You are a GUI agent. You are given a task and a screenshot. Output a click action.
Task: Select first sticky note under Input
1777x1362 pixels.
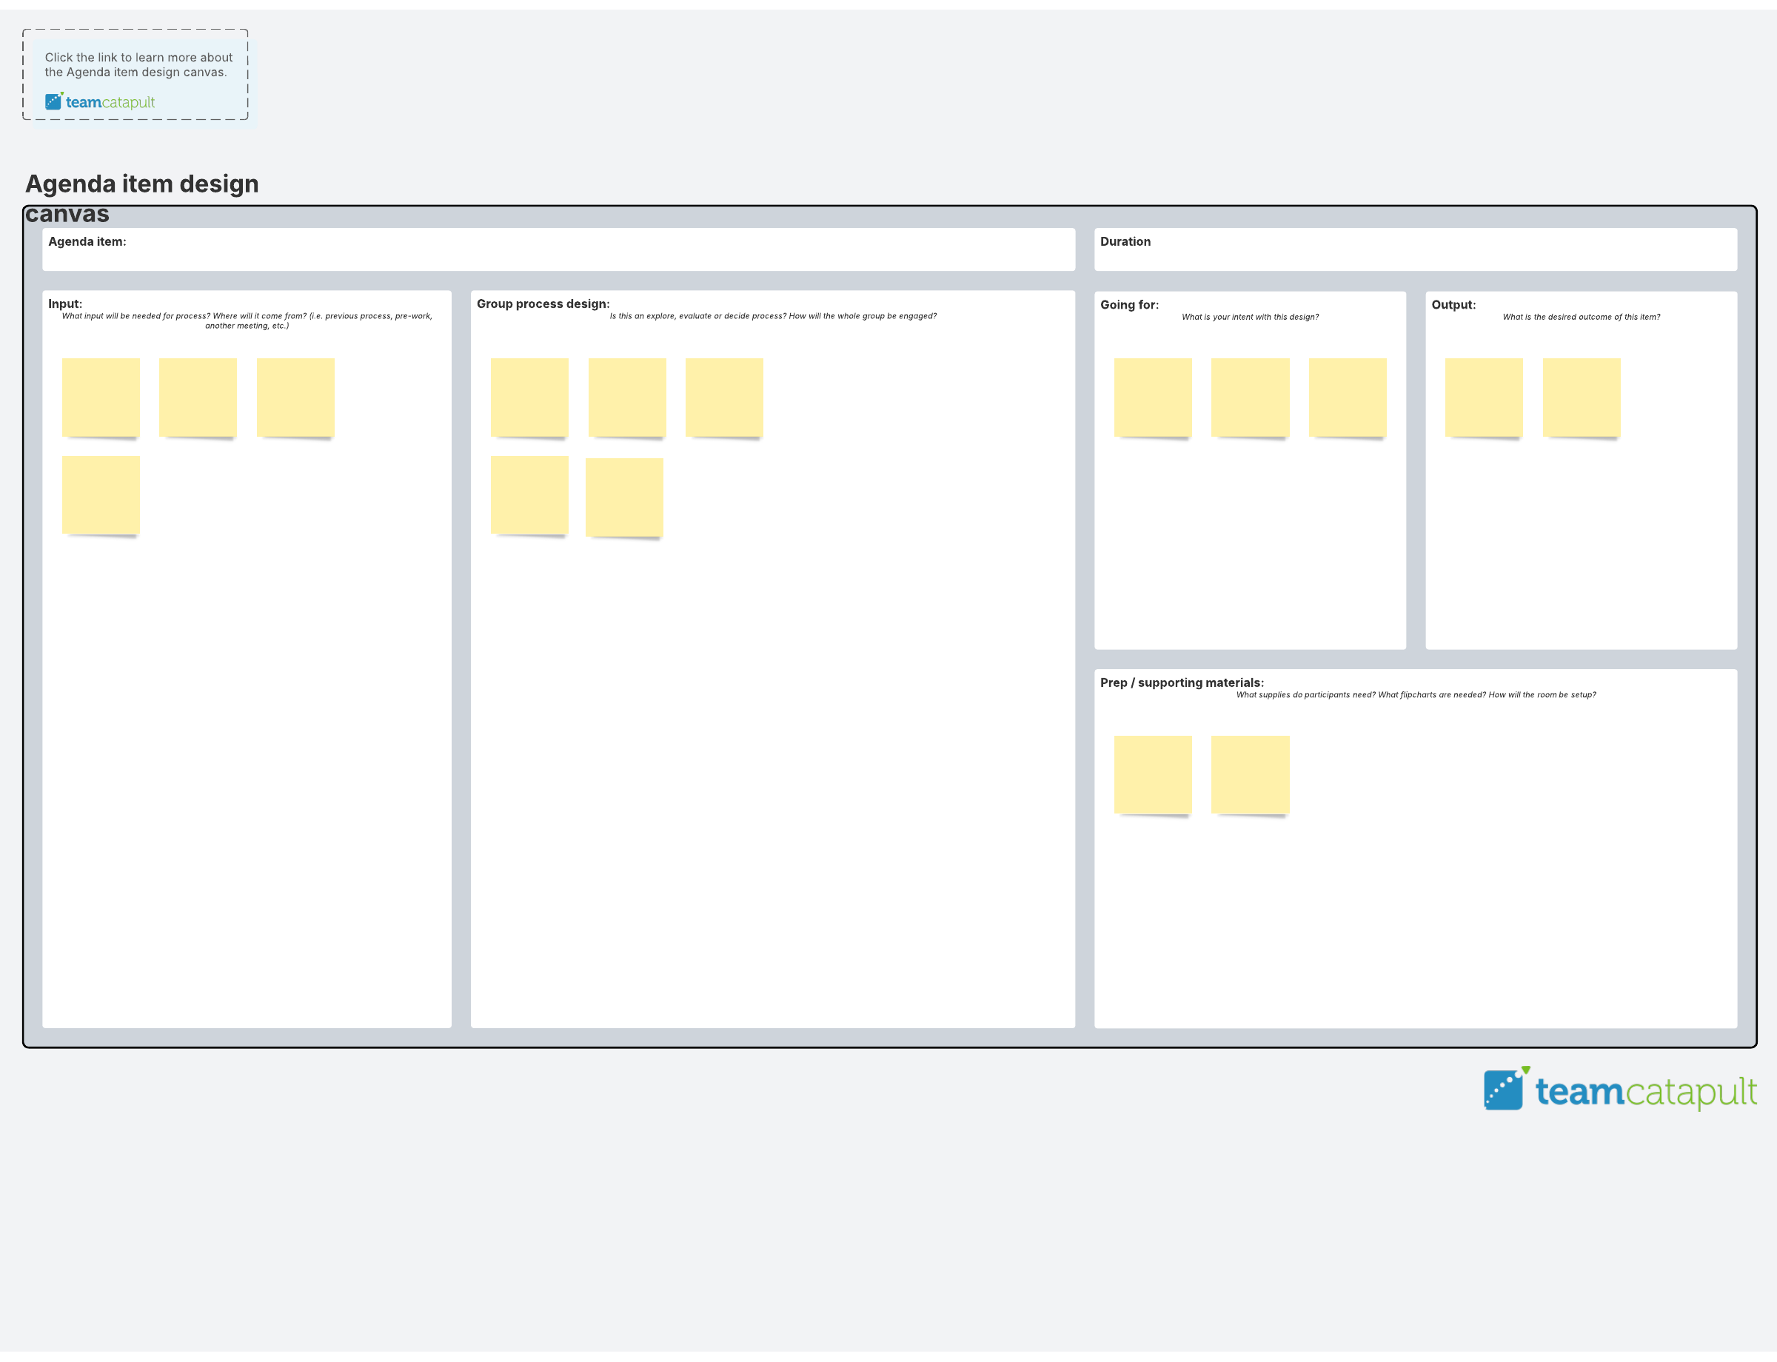[101, 397]
